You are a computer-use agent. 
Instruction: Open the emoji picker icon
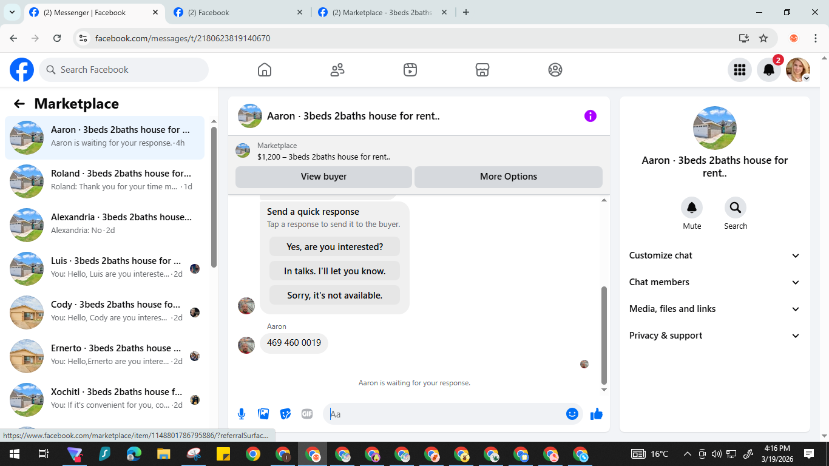click(572, 414)
